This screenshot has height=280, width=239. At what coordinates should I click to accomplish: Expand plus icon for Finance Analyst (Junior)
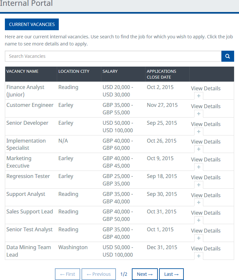pyautogui.click(x=199, y=96)
